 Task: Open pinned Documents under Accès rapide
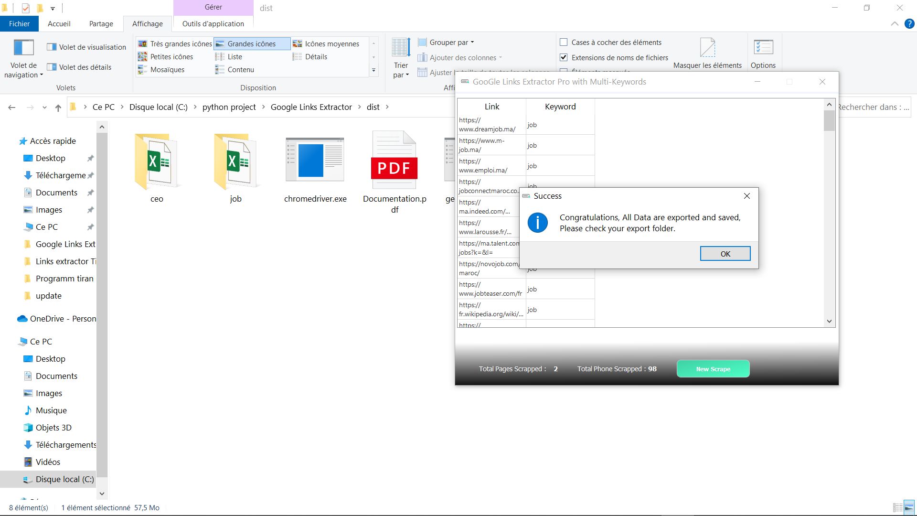56,193
